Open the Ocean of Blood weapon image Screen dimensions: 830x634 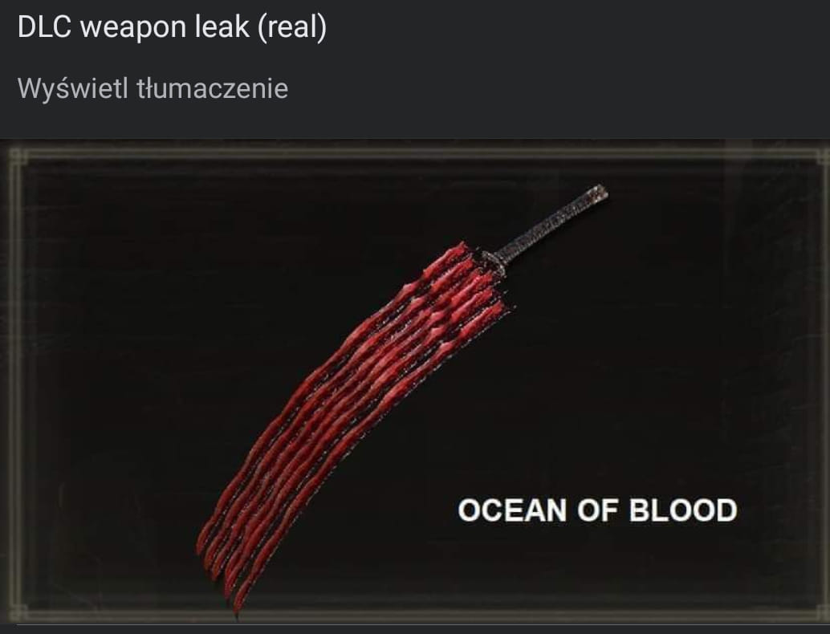click(415, 382)
